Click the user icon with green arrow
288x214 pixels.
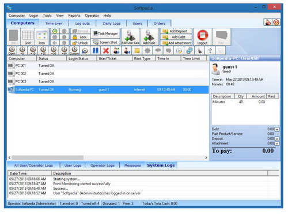point(116,51)
